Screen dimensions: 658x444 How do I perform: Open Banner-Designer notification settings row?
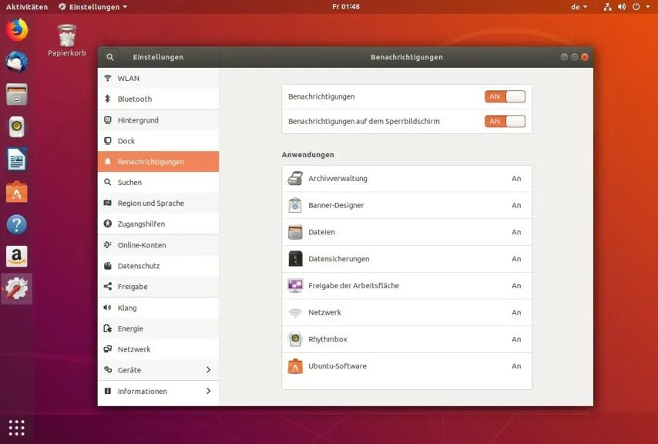pos(407,205)
